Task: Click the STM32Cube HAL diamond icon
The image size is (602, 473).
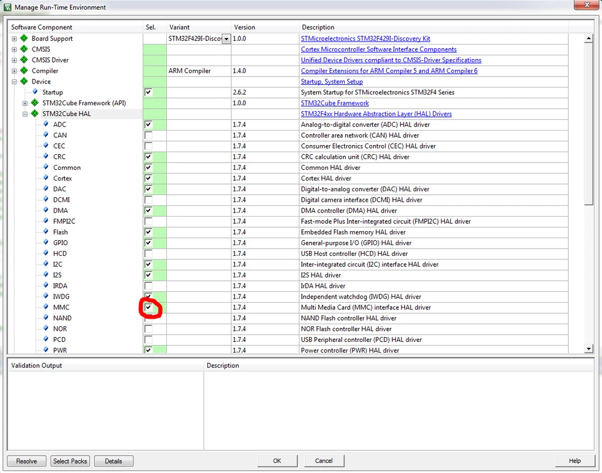Action: [35, 113]
